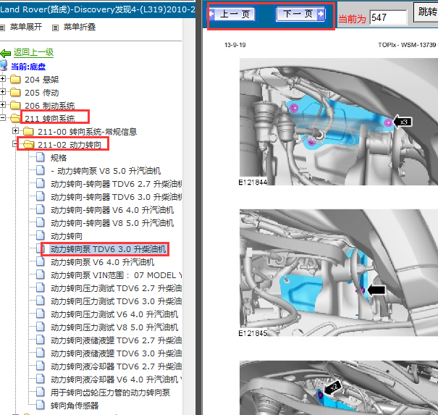Click the 当前:底盘 label
438x415 pixels.
tap(28, 67)
